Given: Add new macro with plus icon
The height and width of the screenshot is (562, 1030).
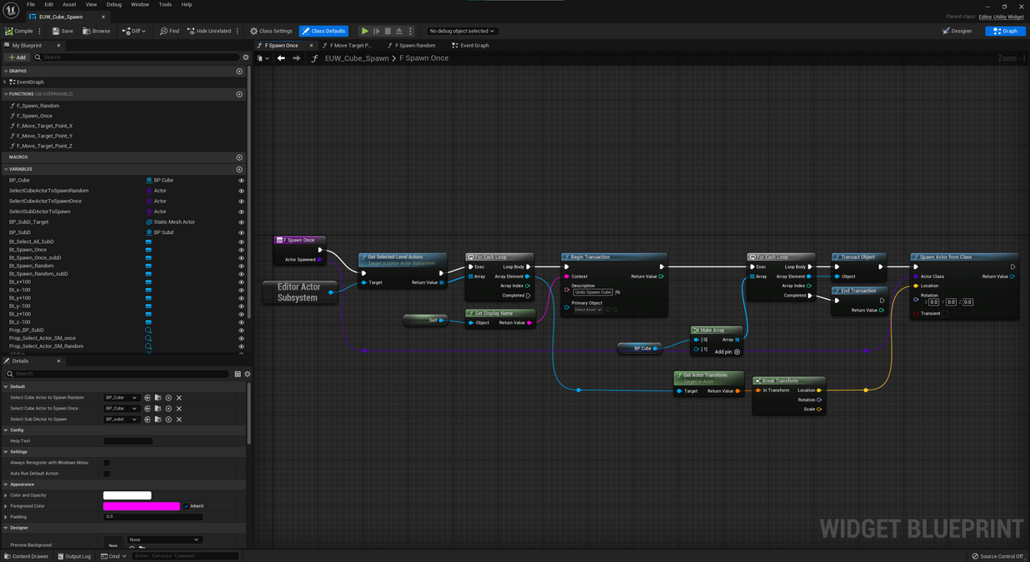Looking at the screenshot, I should click(239, 157).
